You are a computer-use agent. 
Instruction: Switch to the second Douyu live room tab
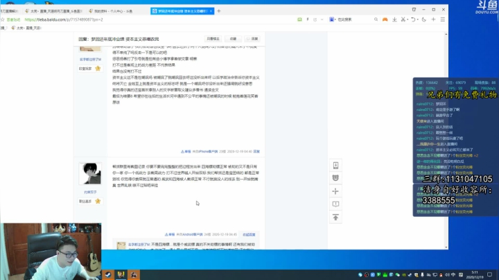tap(54, 11)
